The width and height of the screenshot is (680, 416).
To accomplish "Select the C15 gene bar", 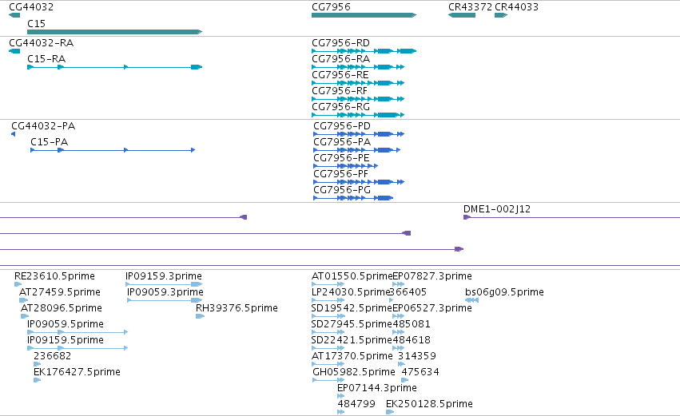I will click(x=114, y=32).
